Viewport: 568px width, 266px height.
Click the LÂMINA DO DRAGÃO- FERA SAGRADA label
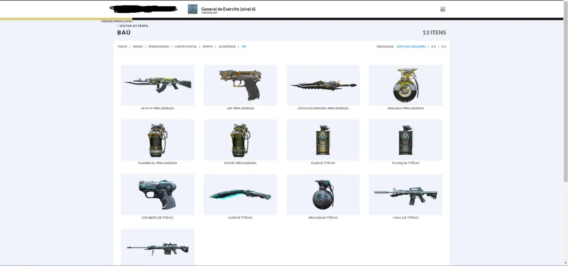pyautogui.click(x=323, y=109)
